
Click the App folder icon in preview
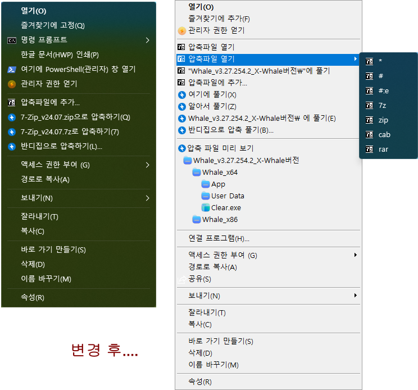206,184
